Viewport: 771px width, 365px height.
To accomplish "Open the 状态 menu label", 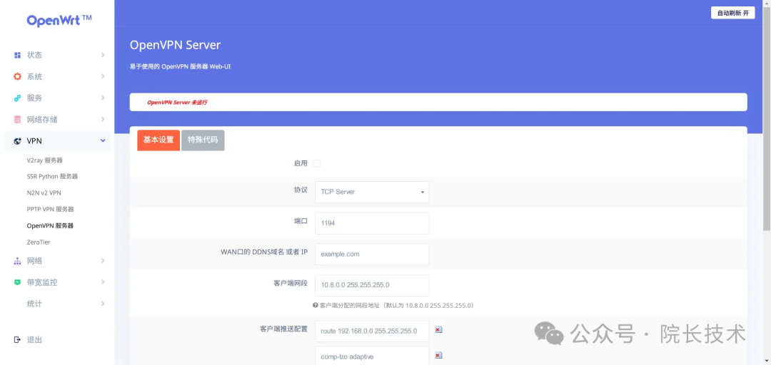I will (34, 55).
